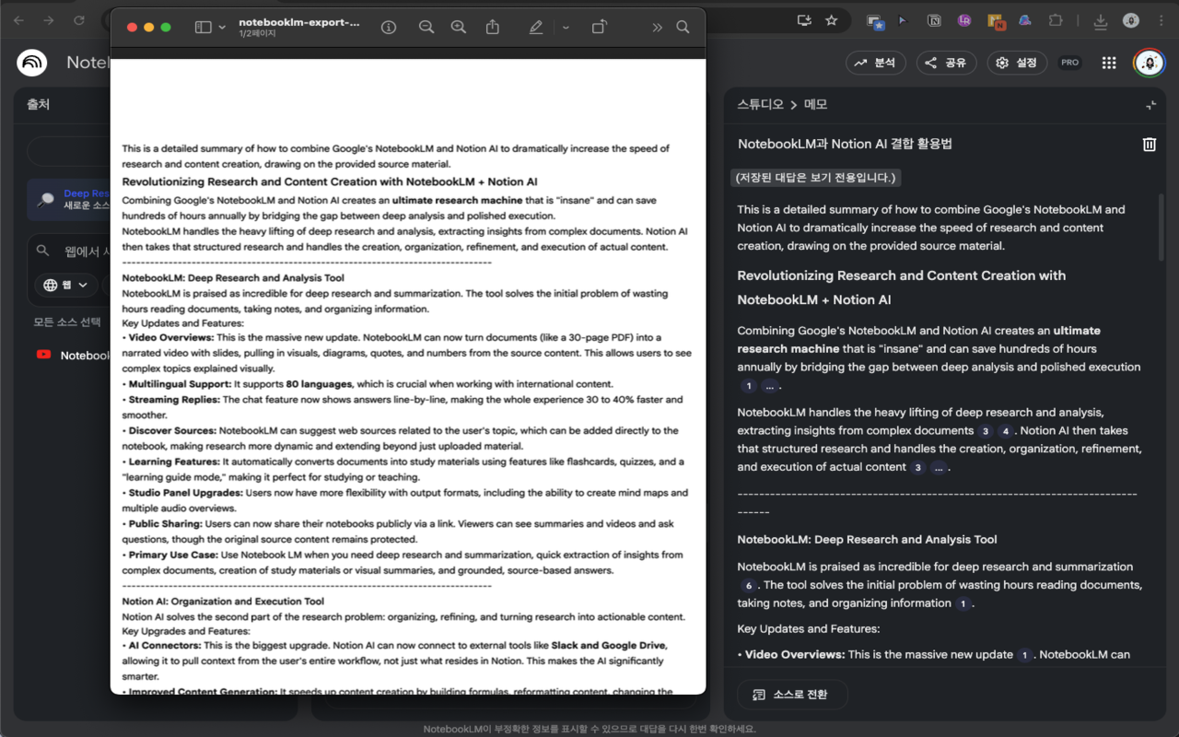1179x737 pixels.
Task: Switch to the 출처 sources panel
Action: click(38, 104)
